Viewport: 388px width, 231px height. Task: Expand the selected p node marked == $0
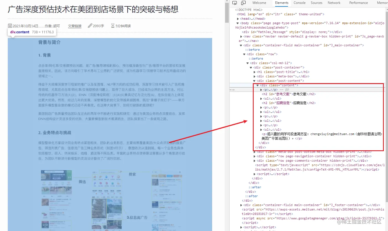pyautogui.click(x=261, y=90)
